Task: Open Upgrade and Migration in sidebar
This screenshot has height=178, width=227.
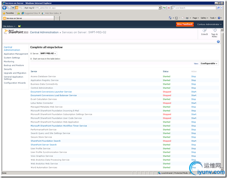Action: click(x=15, y=73)
